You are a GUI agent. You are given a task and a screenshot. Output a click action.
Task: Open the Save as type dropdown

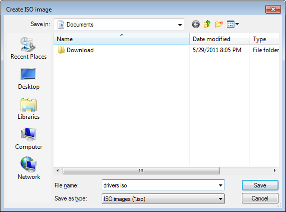[163, 198]
